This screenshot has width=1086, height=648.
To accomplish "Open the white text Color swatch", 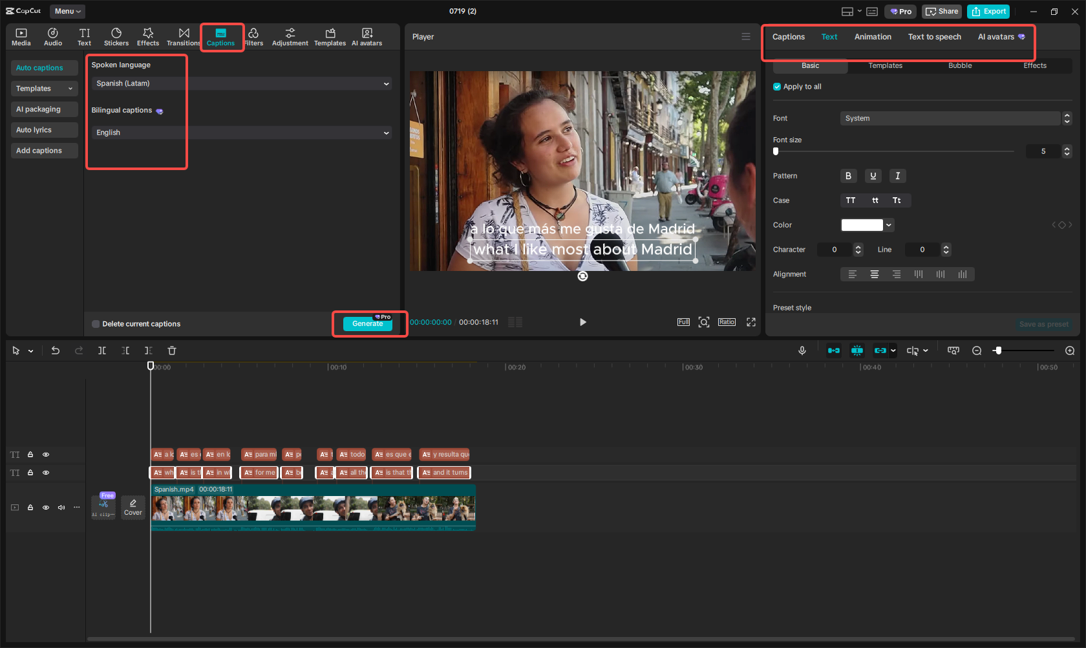I will 862,225.
